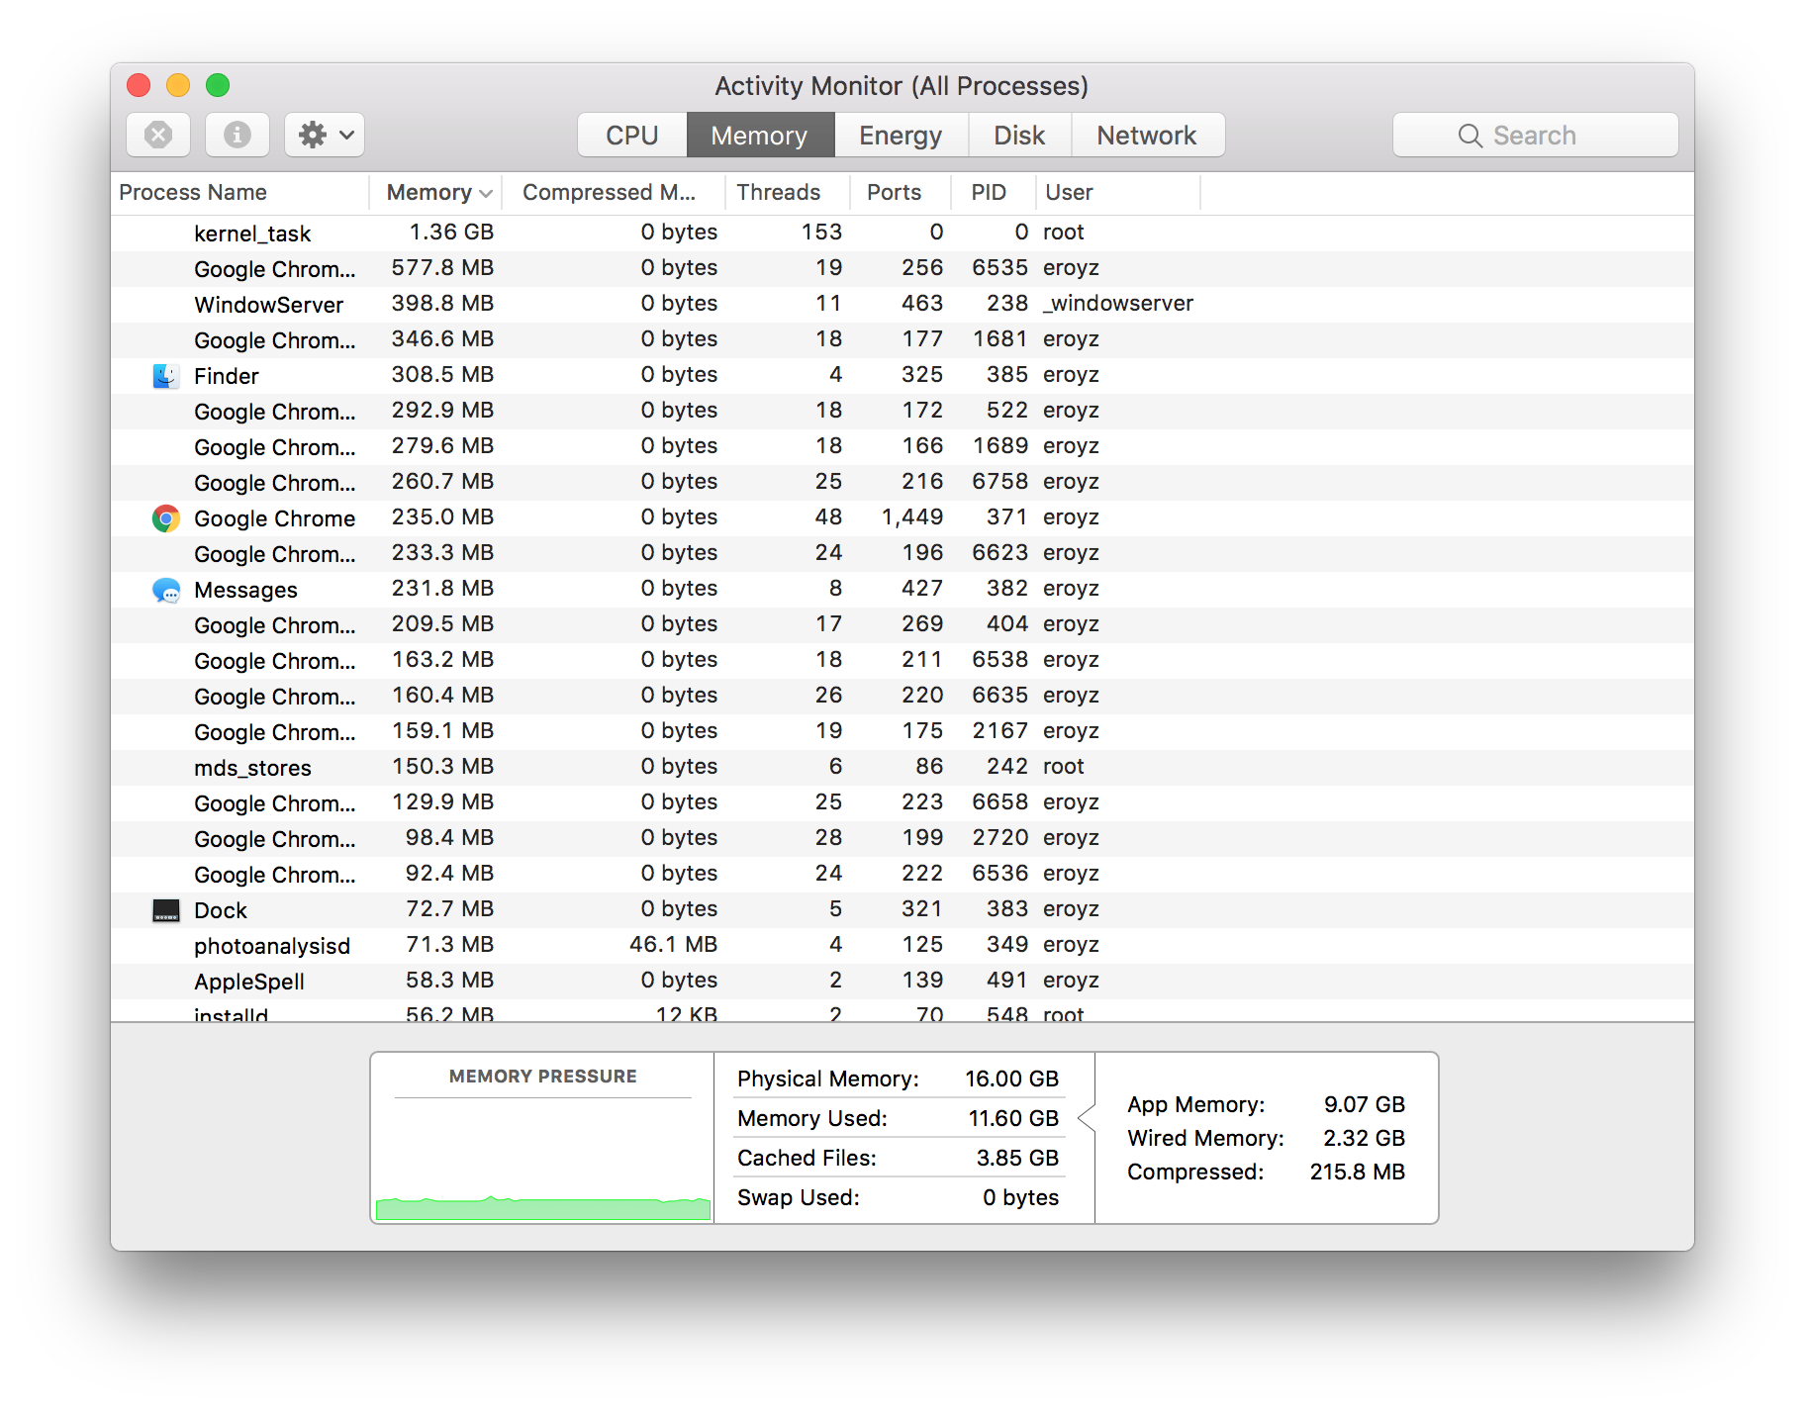Viewport: 1805px width, 1409px height.
Task: Select Google Chrome process with PID 6623
Action: pos(902,554)
